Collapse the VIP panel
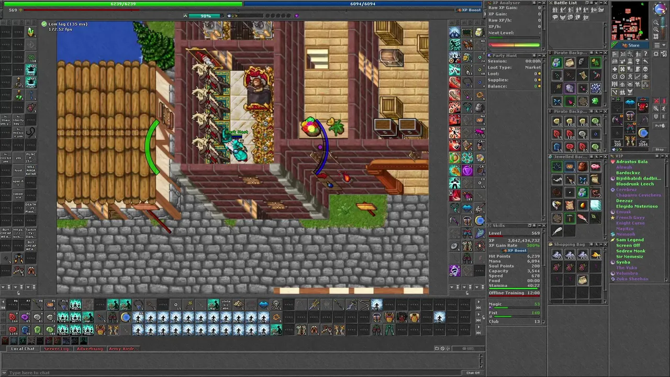This screenshot has height=377, width=670. (x=662, y=156)
